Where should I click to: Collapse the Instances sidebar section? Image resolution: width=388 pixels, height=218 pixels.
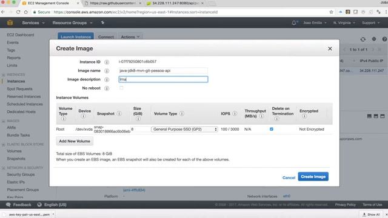(4, 74)
